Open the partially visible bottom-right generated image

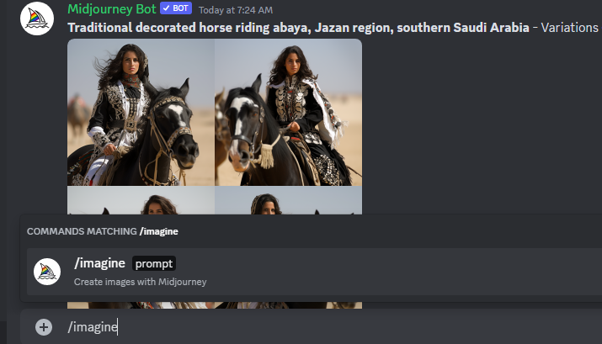[x=288, y=200]
